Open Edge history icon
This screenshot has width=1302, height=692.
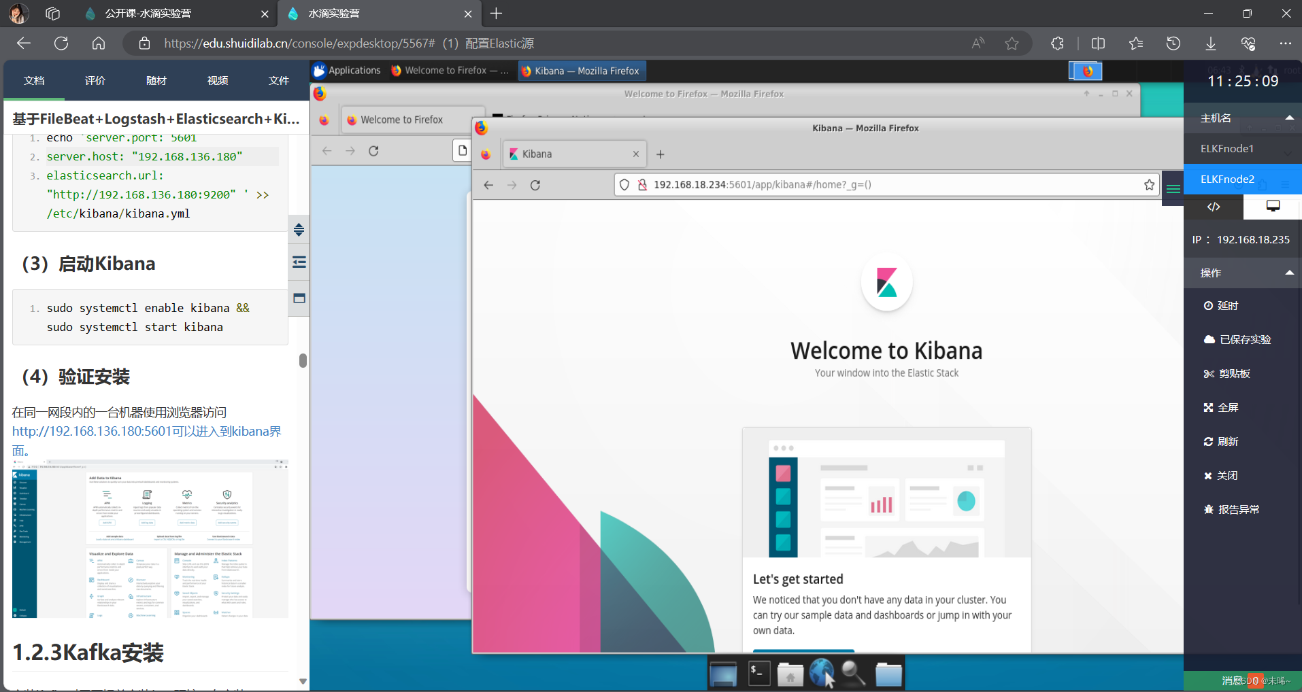pyautogui.click(x=1173, y=44)
